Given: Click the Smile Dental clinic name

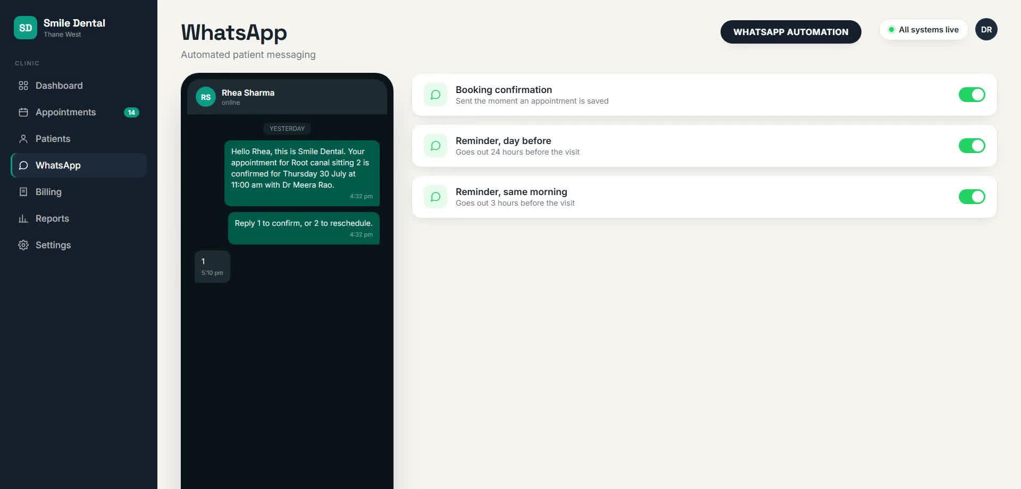Looking at the screenshot, I should 74,23.
